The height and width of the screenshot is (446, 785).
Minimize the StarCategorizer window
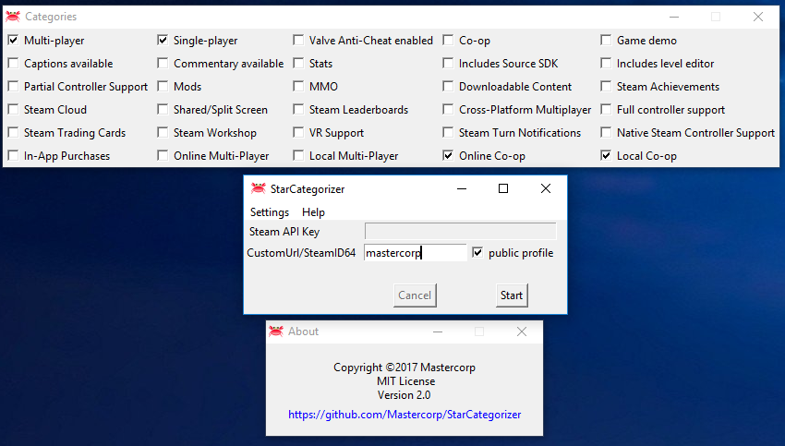coord(462,188)
